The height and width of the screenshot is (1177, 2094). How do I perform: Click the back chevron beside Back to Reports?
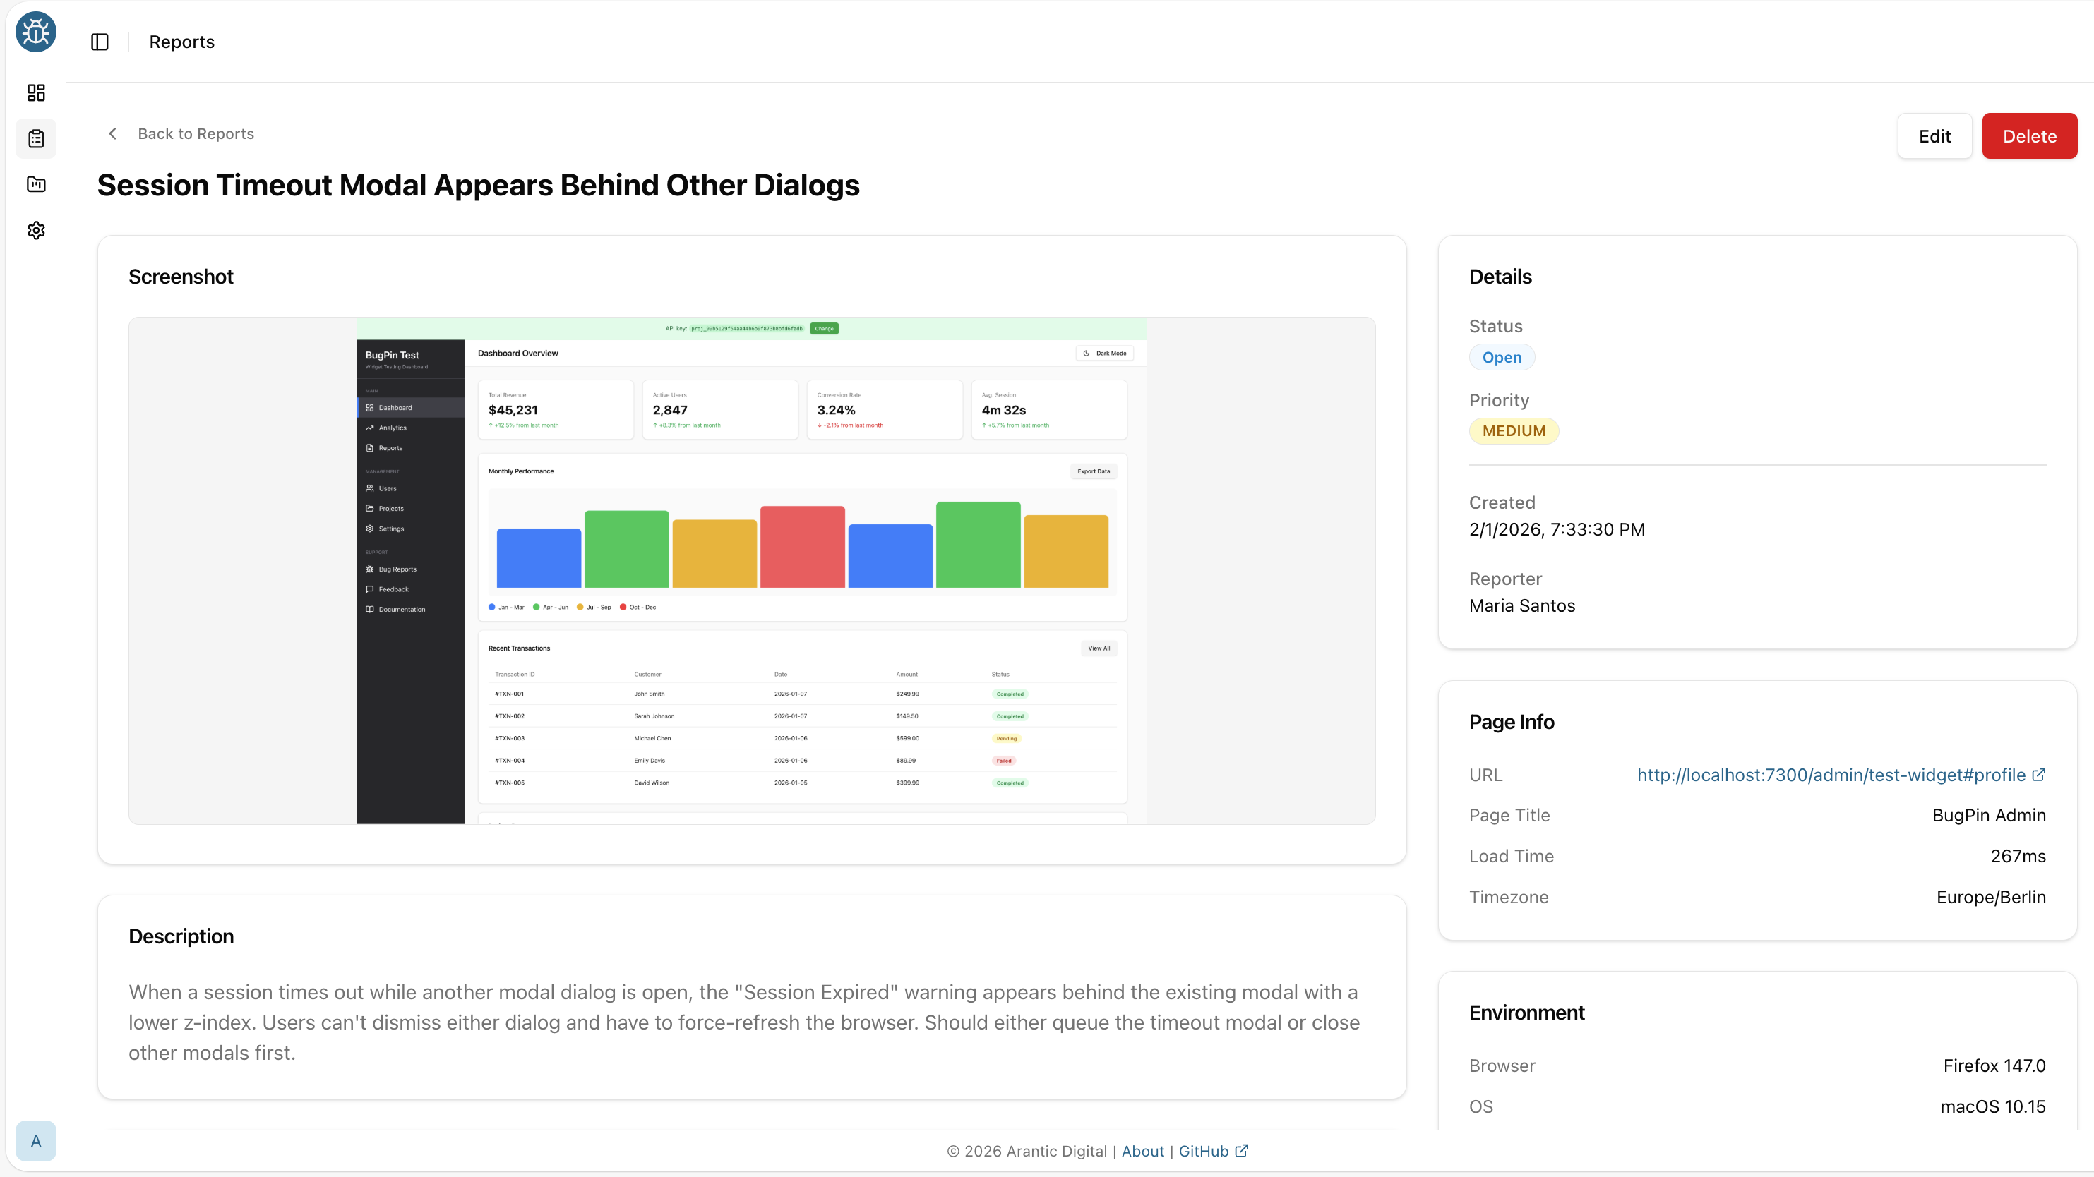112,133
